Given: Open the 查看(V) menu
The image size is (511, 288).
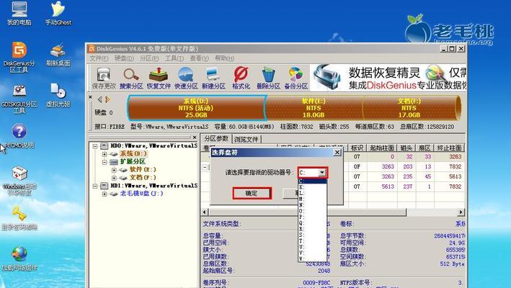Looking at the screenshot, I should [199, 58].
